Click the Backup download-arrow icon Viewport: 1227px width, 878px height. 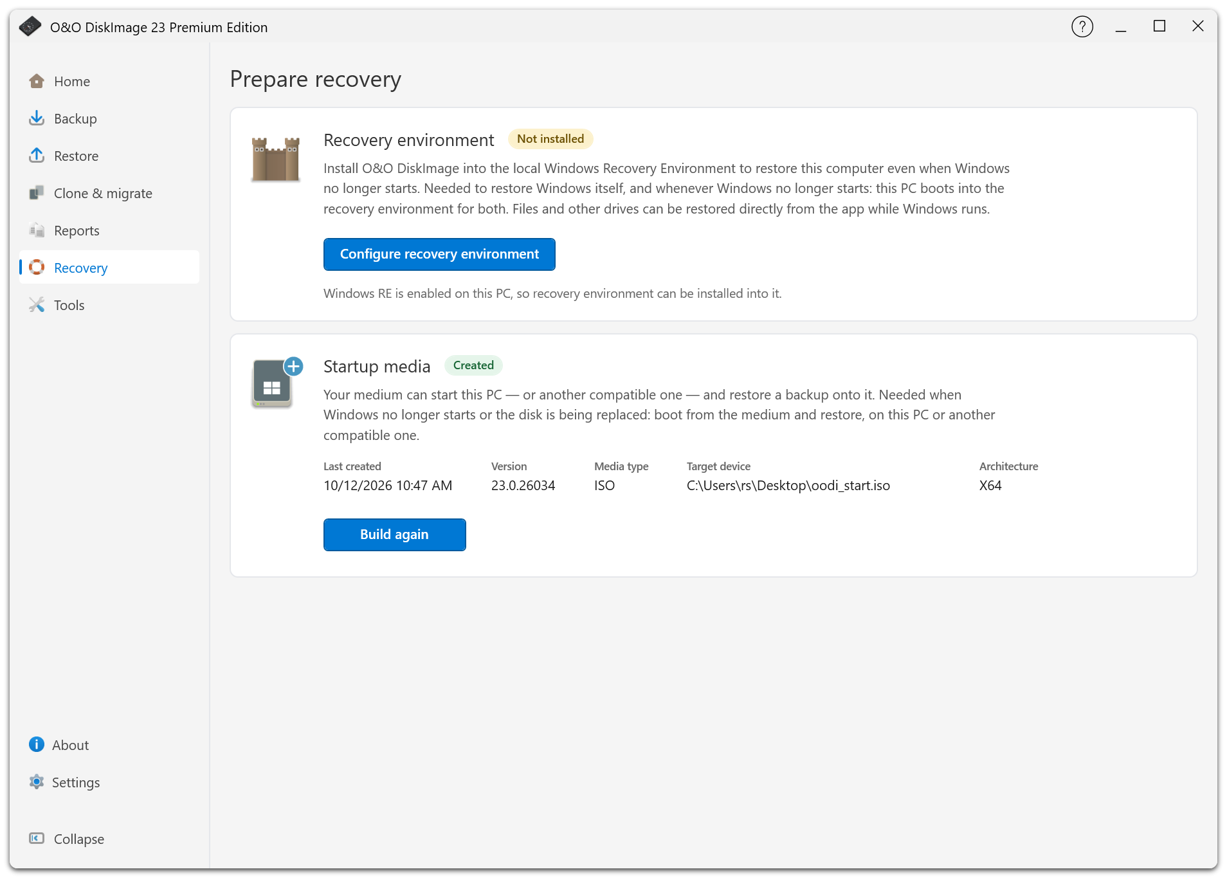[37, 118]
